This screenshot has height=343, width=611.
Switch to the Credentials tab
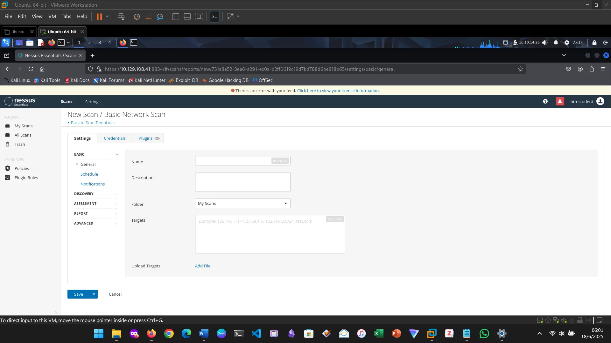[x=115, y=138]
